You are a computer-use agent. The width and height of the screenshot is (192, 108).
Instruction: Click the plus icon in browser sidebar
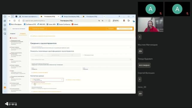[x=5, y=83]
